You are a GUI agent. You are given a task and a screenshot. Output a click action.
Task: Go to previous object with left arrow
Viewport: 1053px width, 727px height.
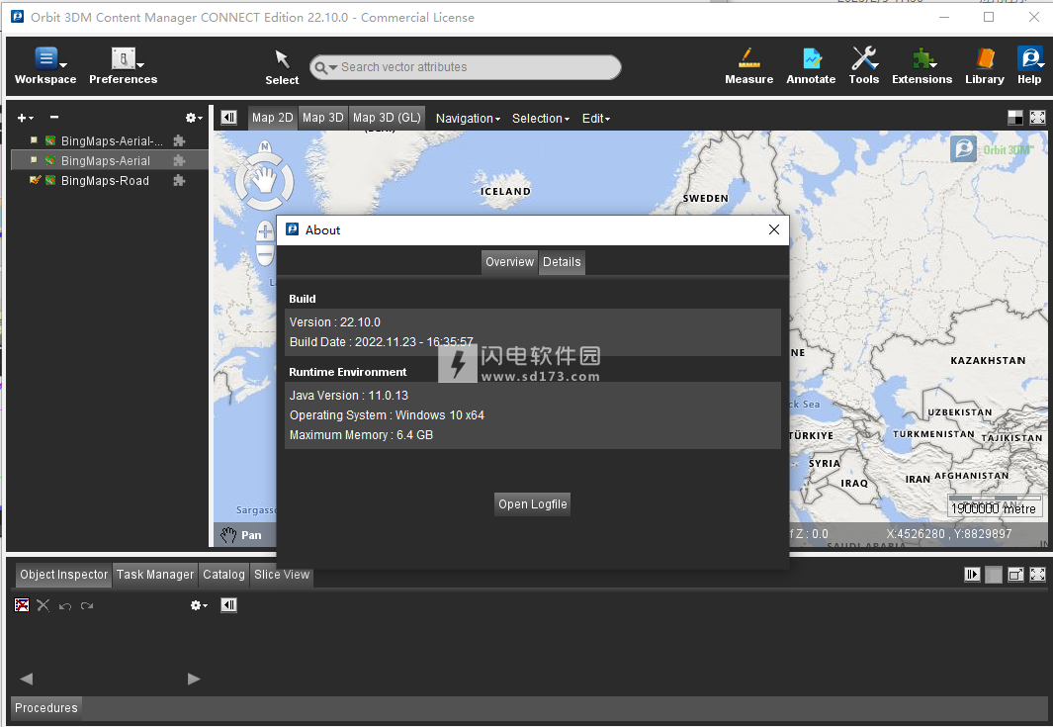pyautogui.click(x=27, y=679)
